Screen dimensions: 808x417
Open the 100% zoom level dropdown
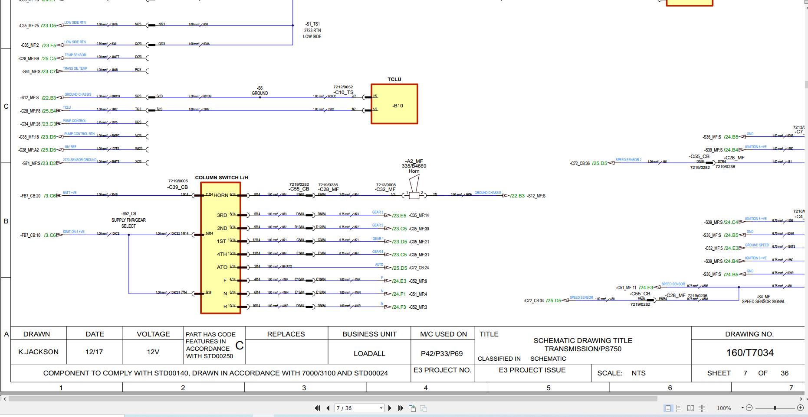pyautogui.click(x=742, y=408)
